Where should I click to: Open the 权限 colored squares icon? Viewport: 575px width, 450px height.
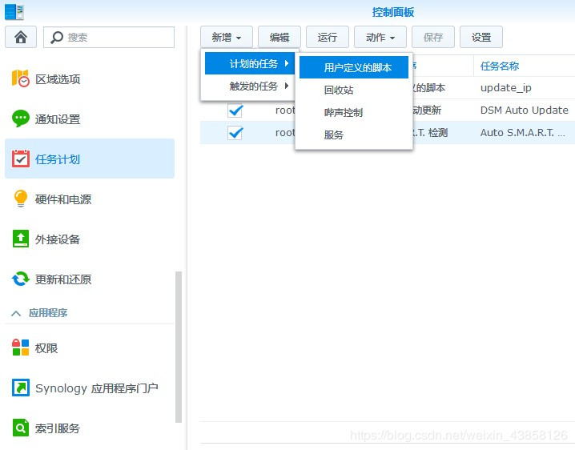pos(21,348)
